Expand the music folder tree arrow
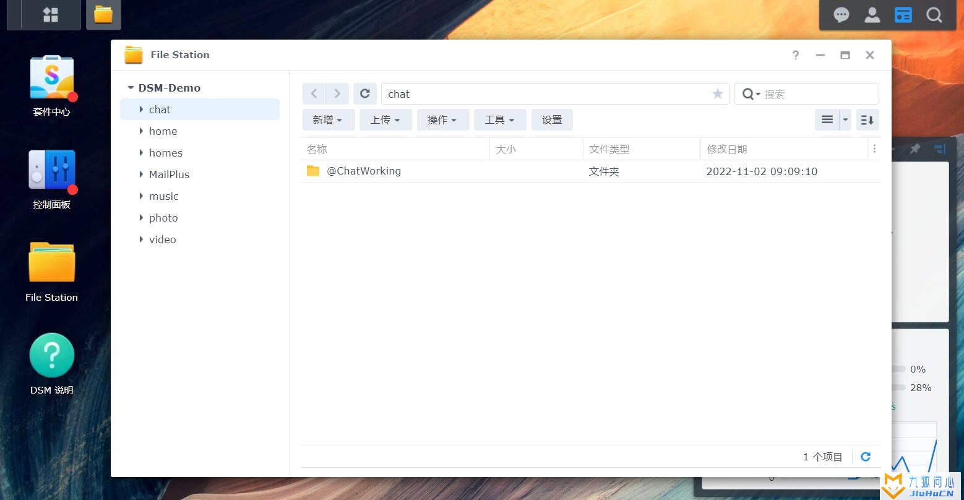The height and width of the screenshot is (500, 964). 141,196
